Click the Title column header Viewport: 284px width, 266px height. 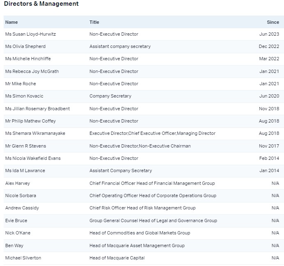[x=94, y=22]
